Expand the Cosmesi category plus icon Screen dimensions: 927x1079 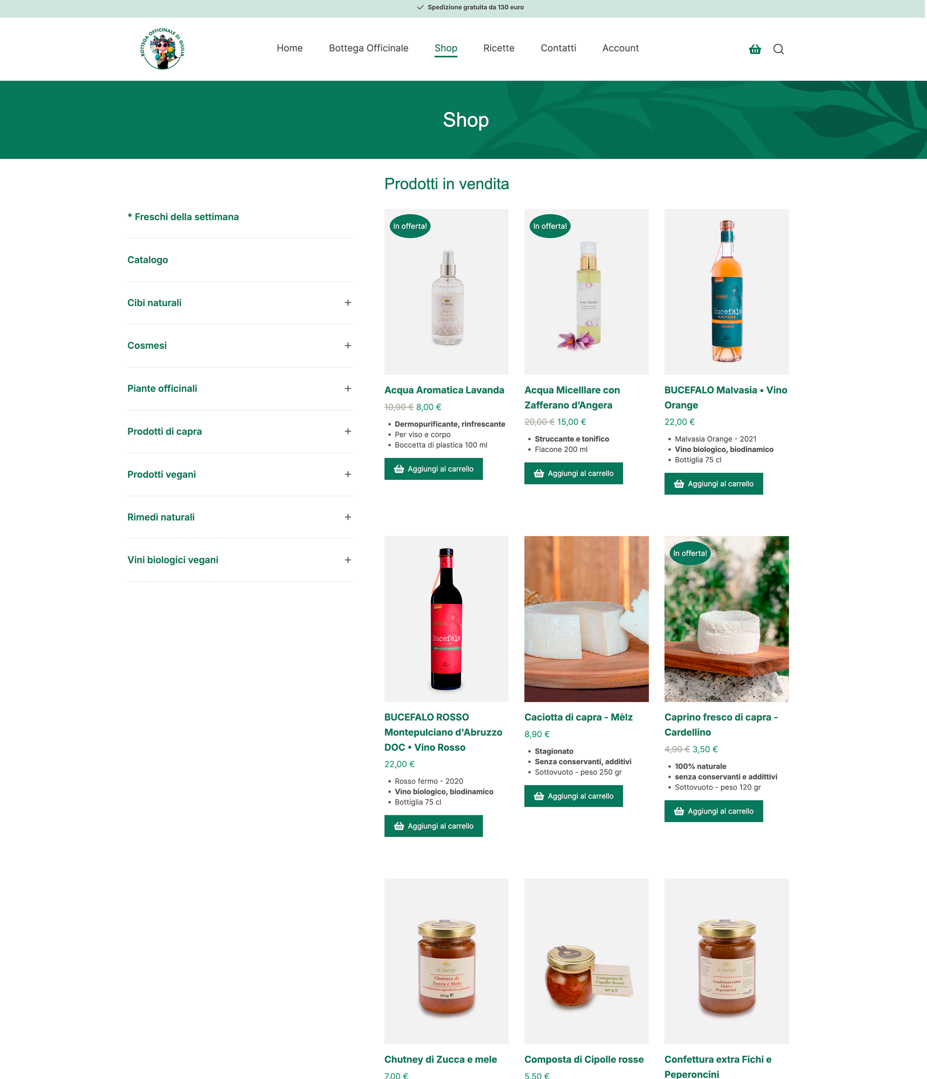click(347, 346)
